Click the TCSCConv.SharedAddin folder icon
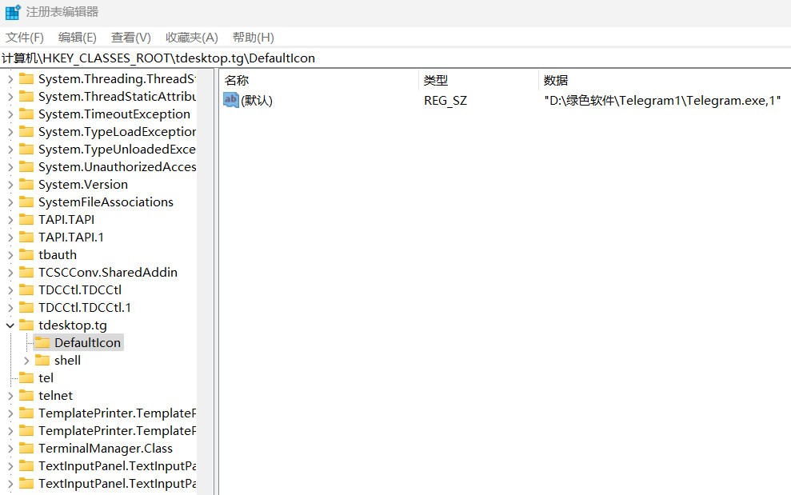 26,273
